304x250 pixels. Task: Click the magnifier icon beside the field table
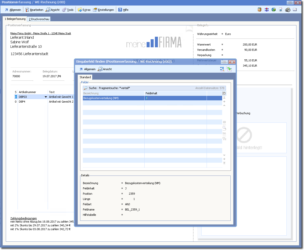coord(224,128)
